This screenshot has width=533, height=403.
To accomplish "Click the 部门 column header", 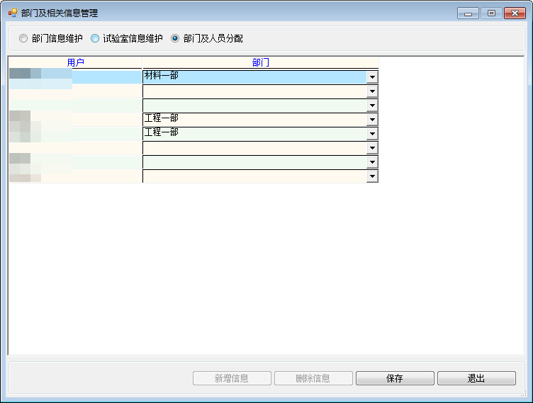I will coord(260,62).
